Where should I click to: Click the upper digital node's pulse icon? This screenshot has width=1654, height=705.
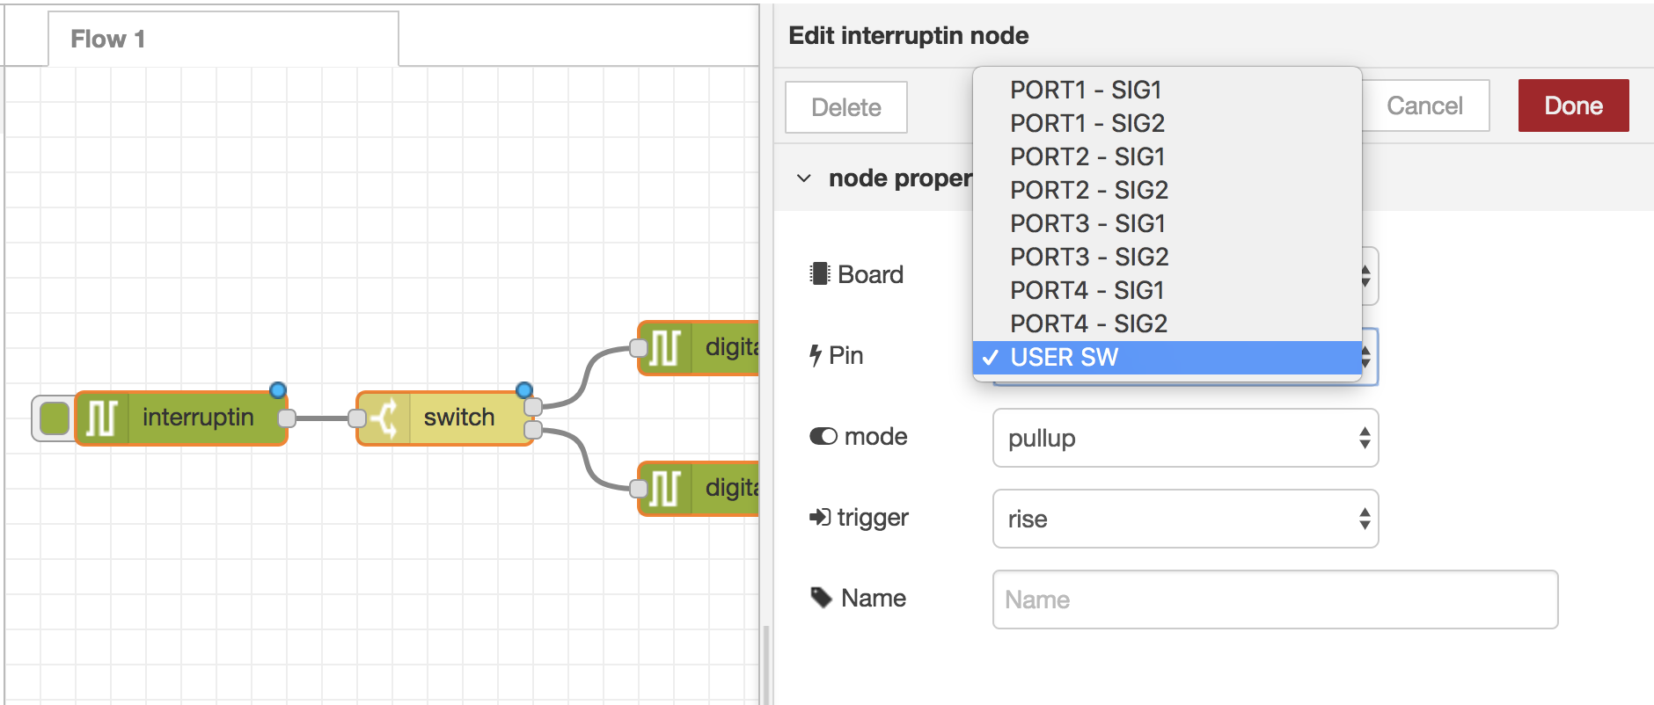tap(665, 348)
